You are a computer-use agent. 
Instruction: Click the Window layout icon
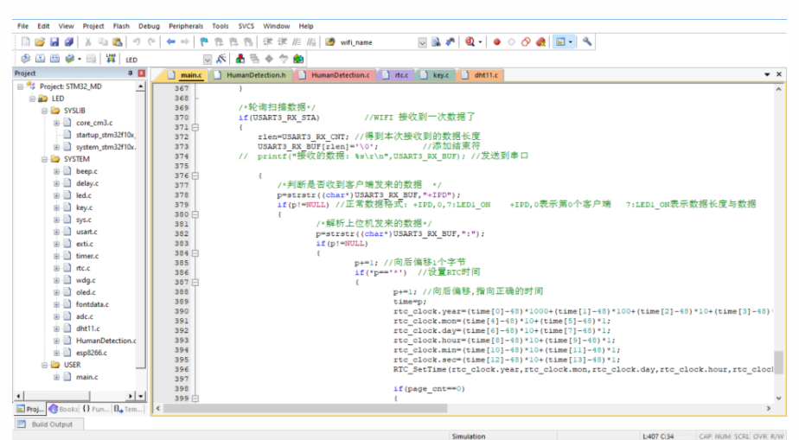(x=560, y=42)
